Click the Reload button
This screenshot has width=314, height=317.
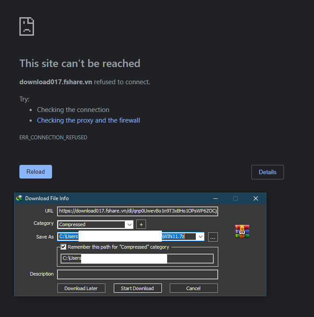coord(36,172)
